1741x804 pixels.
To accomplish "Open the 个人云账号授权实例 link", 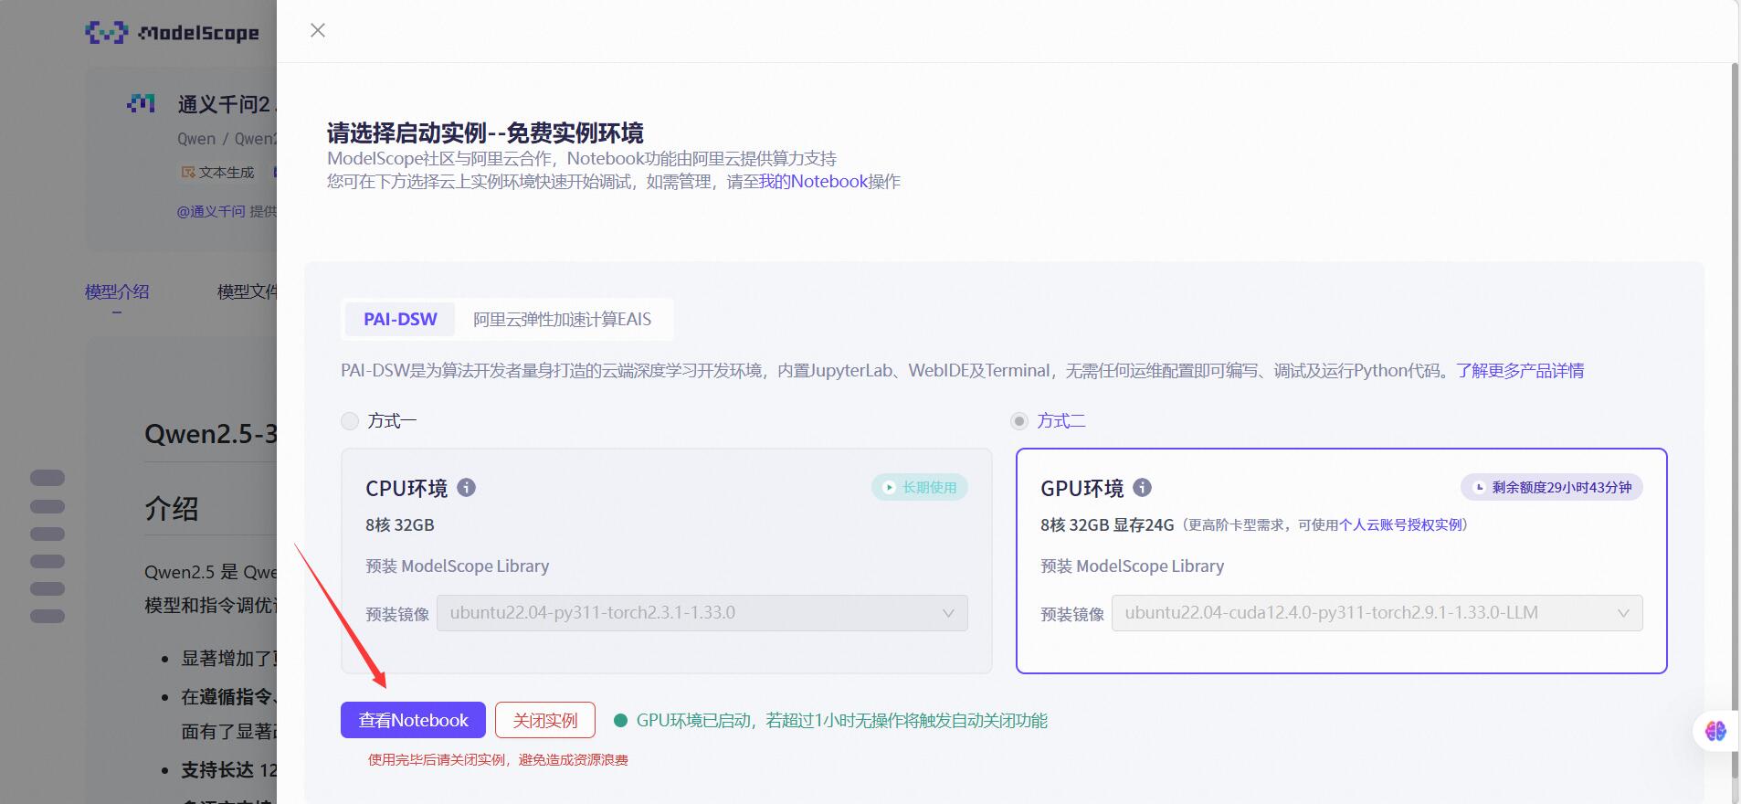I will [1401, 524].
